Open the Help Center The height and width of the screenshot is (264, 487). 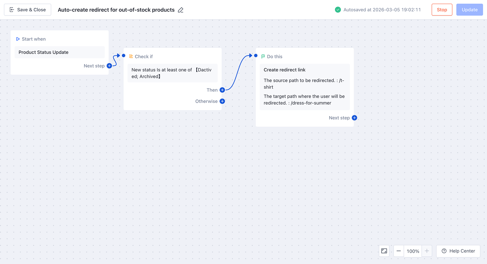pyautogui.click(x=458, y=251)
